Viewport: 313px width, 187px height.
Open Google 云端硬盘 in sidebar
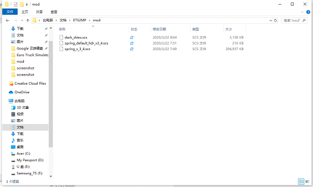pos(30,48)
